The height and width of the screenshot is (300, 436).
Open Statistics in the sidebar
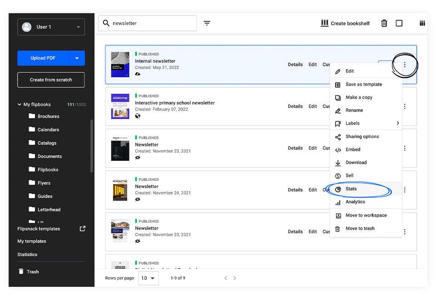27,255
